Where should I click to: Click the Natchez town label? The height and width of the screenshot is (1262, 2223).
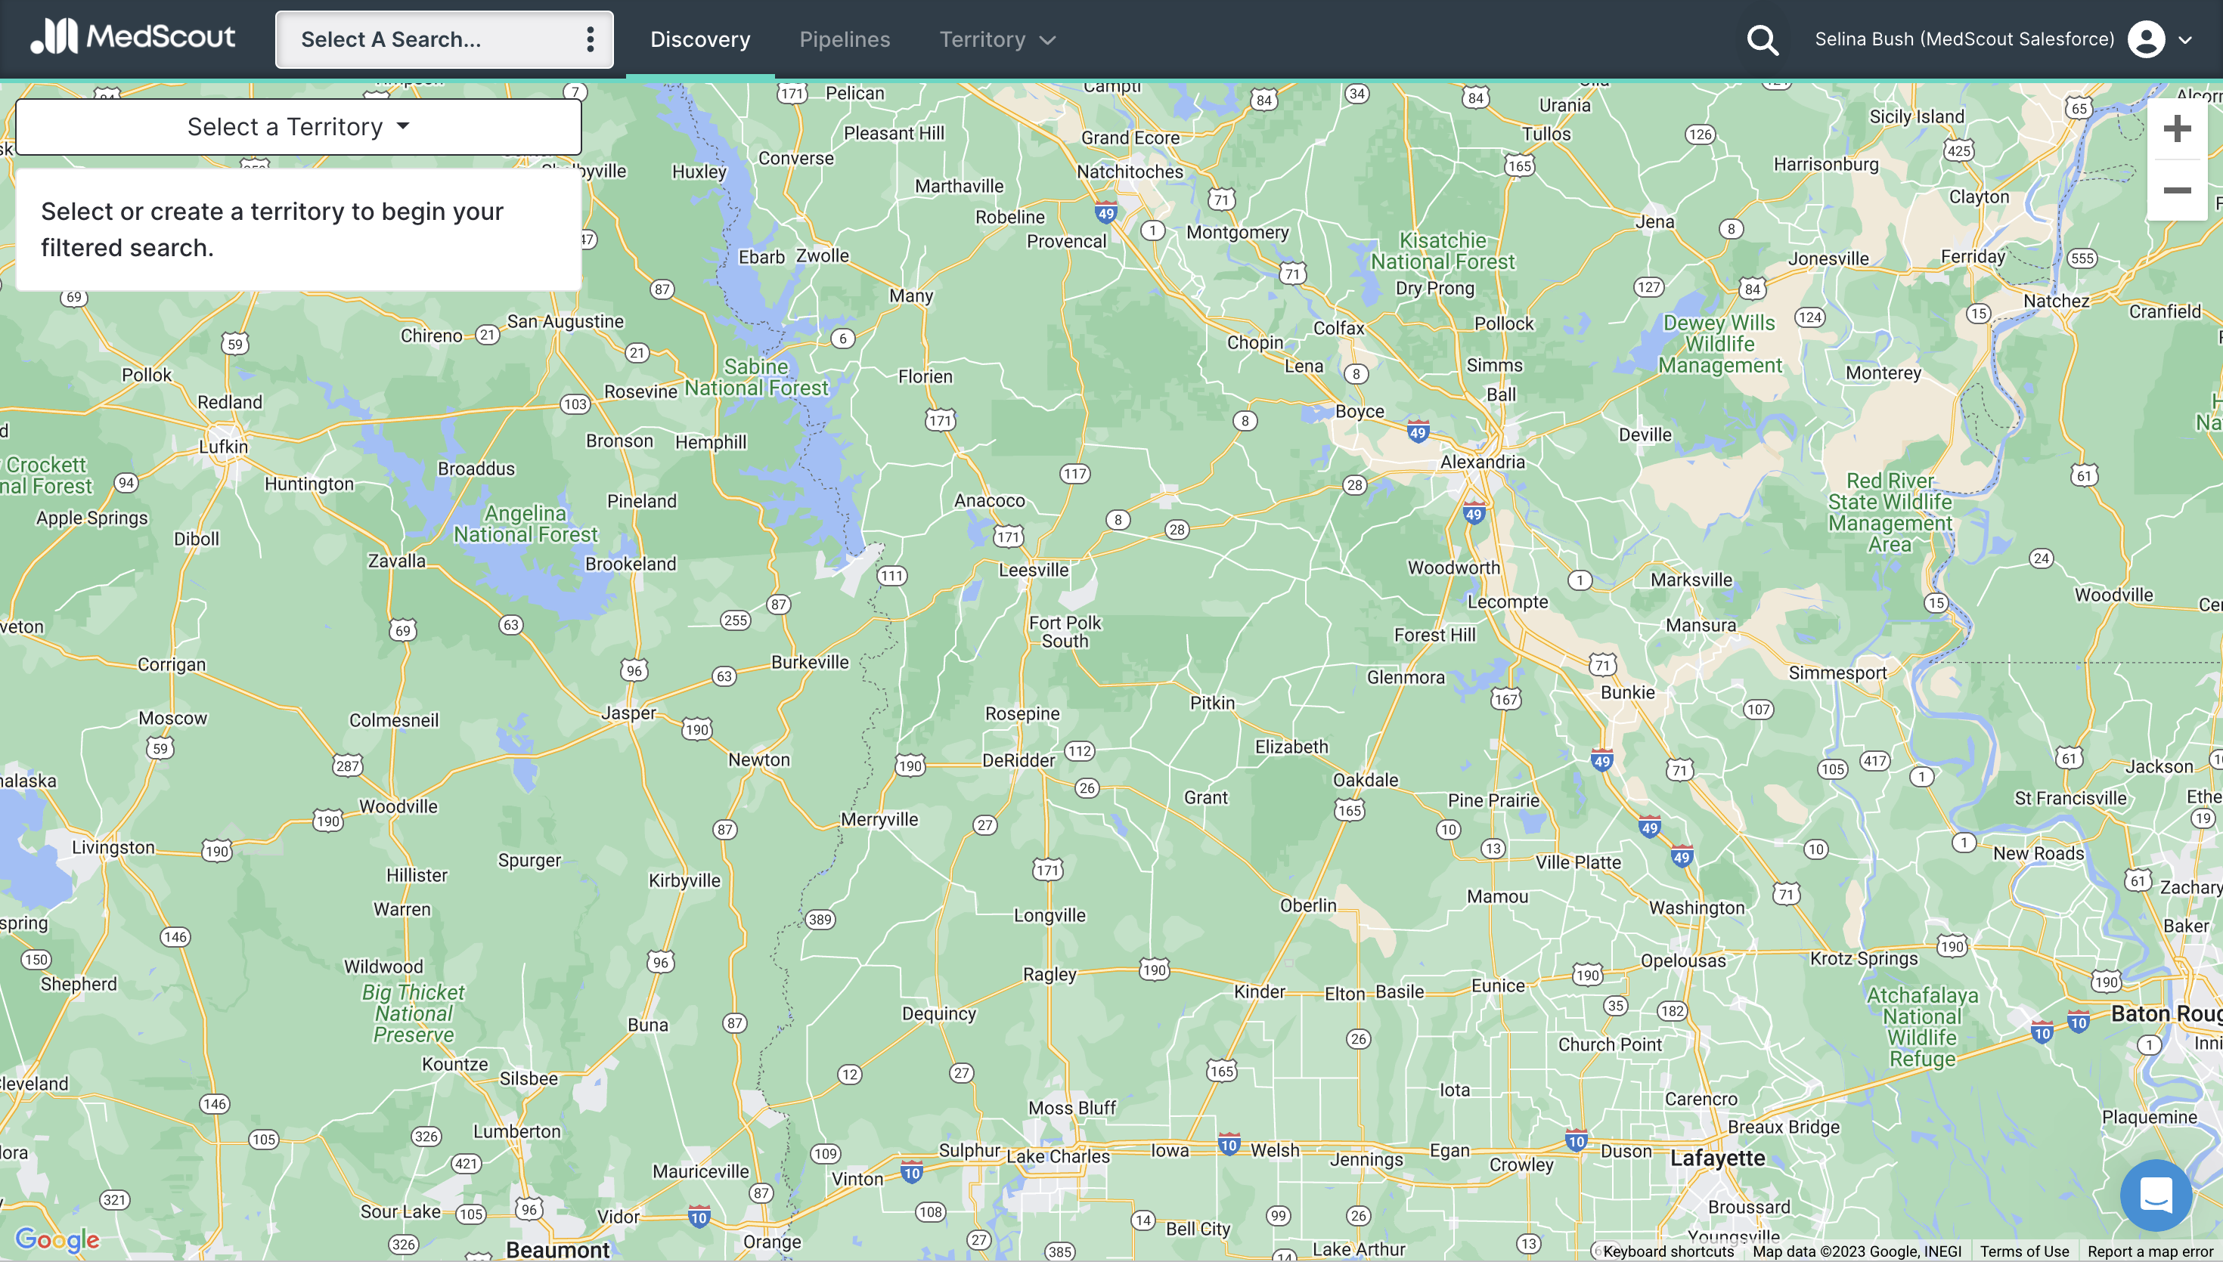pyautogui.click(x=2056, y=302)
